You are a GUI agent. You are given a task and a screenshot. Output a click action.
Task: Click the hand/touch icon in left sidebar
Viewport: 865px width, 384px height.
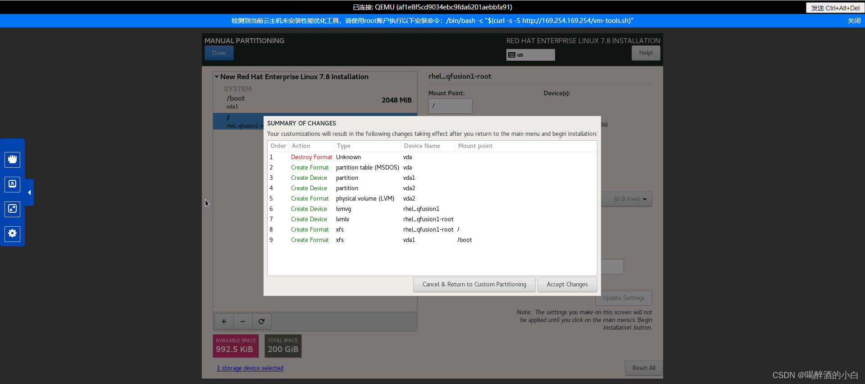(13, 160)
